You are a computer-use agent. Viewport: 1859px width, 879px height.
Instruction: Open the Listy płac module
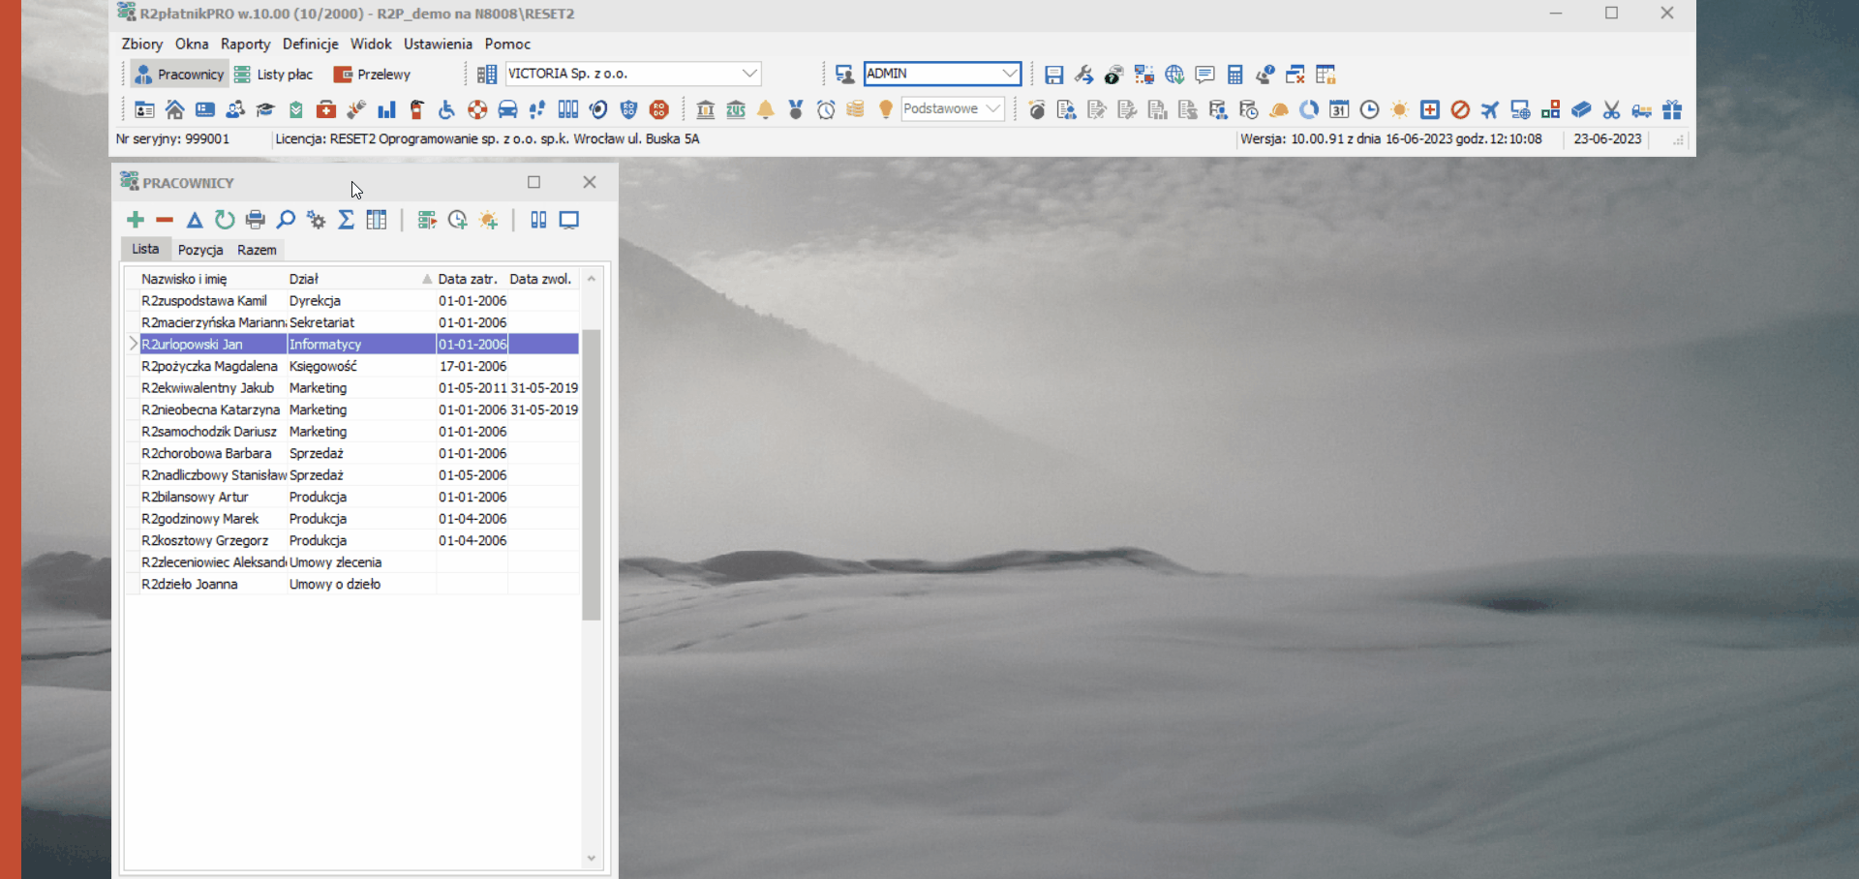[274, 75]
